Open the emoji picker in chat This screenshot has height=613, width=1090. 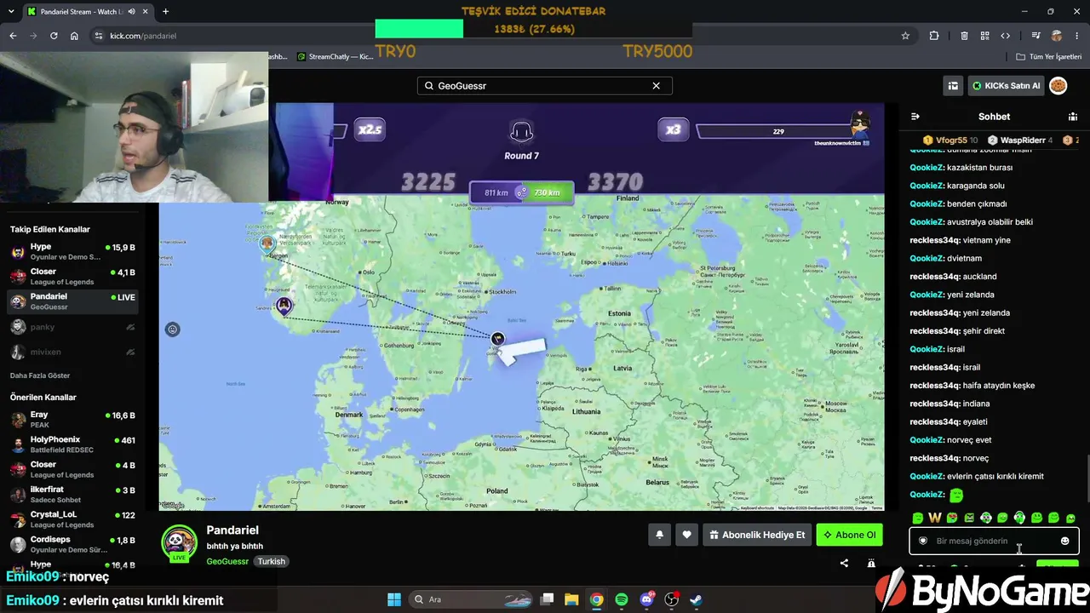pyautogui.click(x=1064, y=541)
